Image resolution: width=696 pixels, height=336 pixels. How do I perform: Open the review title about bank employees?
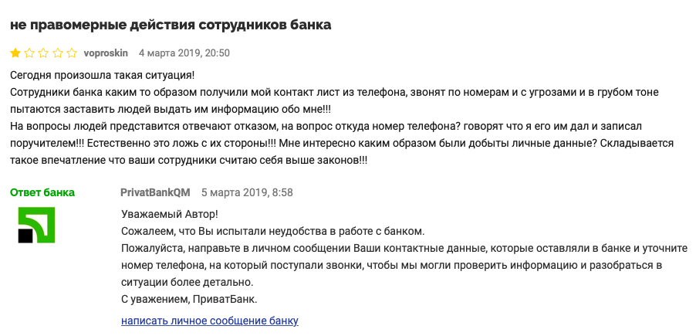coord(171,24)
